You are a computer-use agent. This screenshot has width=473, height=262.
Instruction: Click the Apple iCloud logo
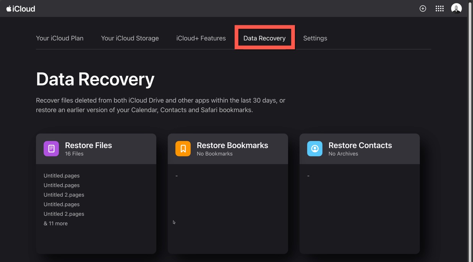(20, 8)
